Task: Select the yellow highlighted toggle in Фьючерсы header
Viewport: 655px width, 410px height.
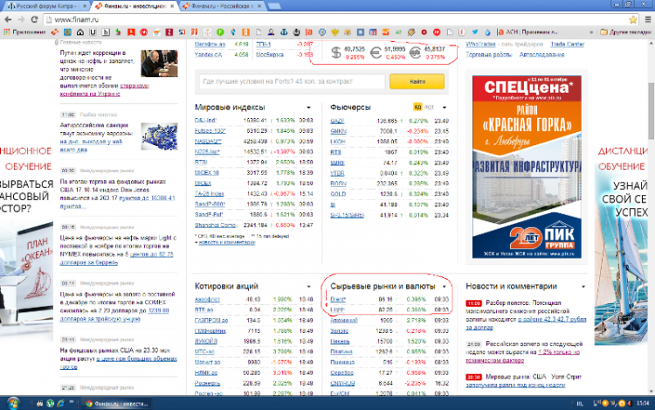Action: click(417, 108)
